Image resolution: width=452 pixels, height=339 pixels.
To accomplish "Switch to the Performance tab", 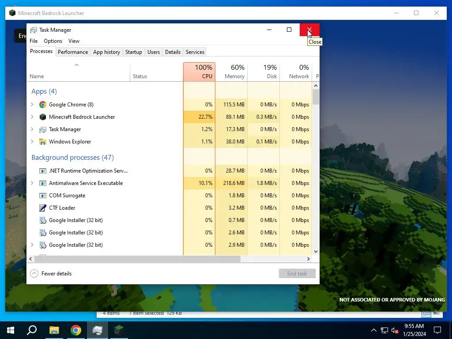I will [73, 52].
